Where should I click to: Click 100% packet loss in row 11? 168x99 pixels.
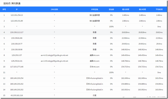click(x=111, y=72)
